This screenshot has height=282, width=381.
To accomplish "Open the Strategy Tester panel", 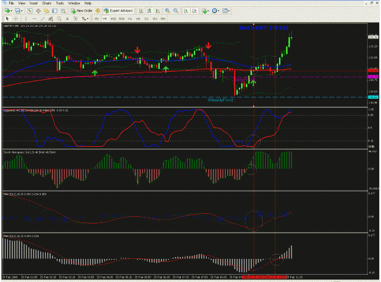I will (x=63, y=11).
